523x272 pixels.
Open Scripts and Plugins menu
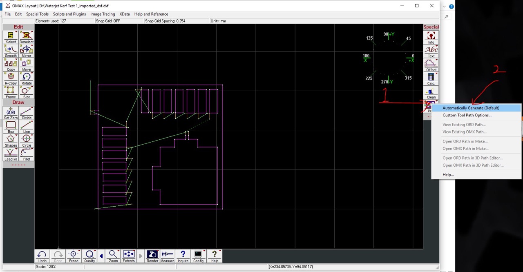point(69,14)
